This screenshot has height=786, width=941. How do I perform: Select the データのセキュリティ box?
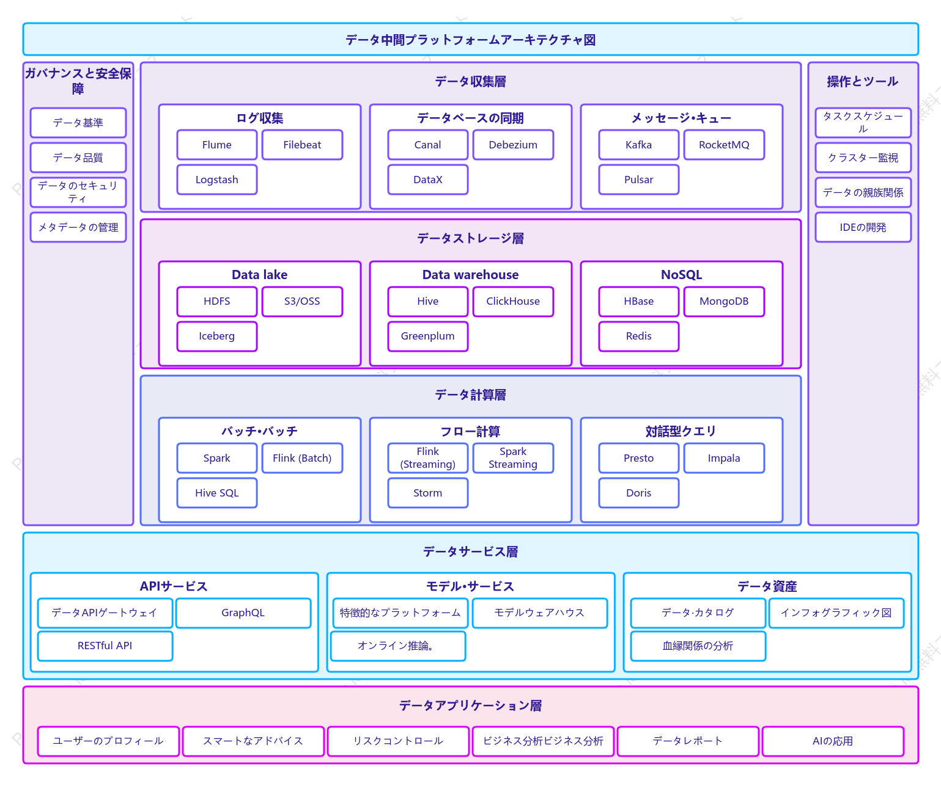(x=78, y=192)
